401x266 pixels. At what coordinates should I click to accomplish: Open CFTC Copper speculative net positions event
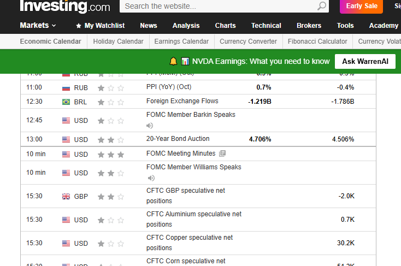click(x=190, y=243)
